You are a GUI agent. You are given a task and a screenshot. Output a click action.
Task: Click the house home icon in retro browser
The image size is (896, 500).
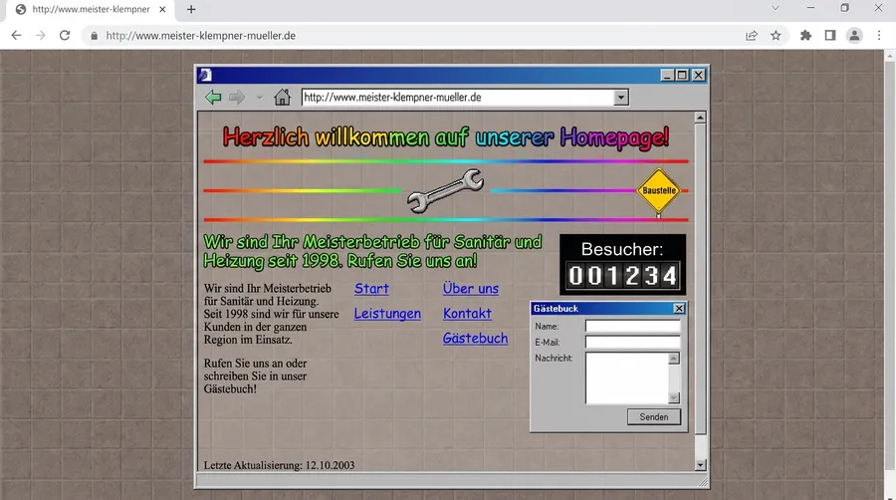[282, 98]
